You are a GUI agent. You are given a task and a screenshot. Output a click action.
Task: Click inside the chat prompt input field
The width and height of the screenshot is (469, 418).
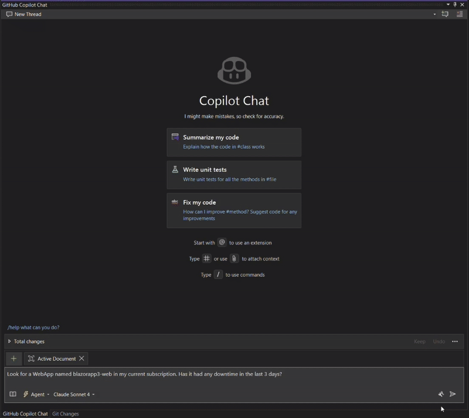235,374
